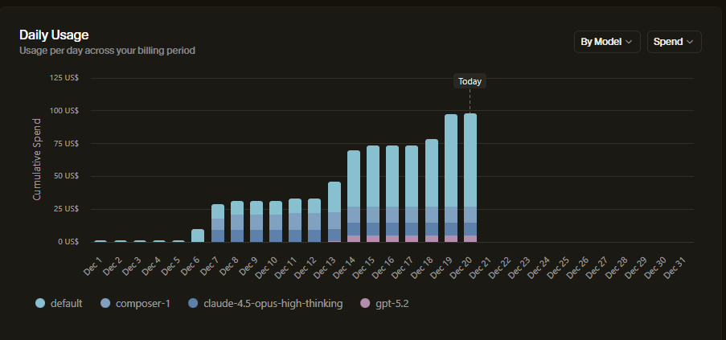Click the claude-4.5-opus-high-thinking legend dot
The image size is (726, 340).
click(x=192, y=303)
